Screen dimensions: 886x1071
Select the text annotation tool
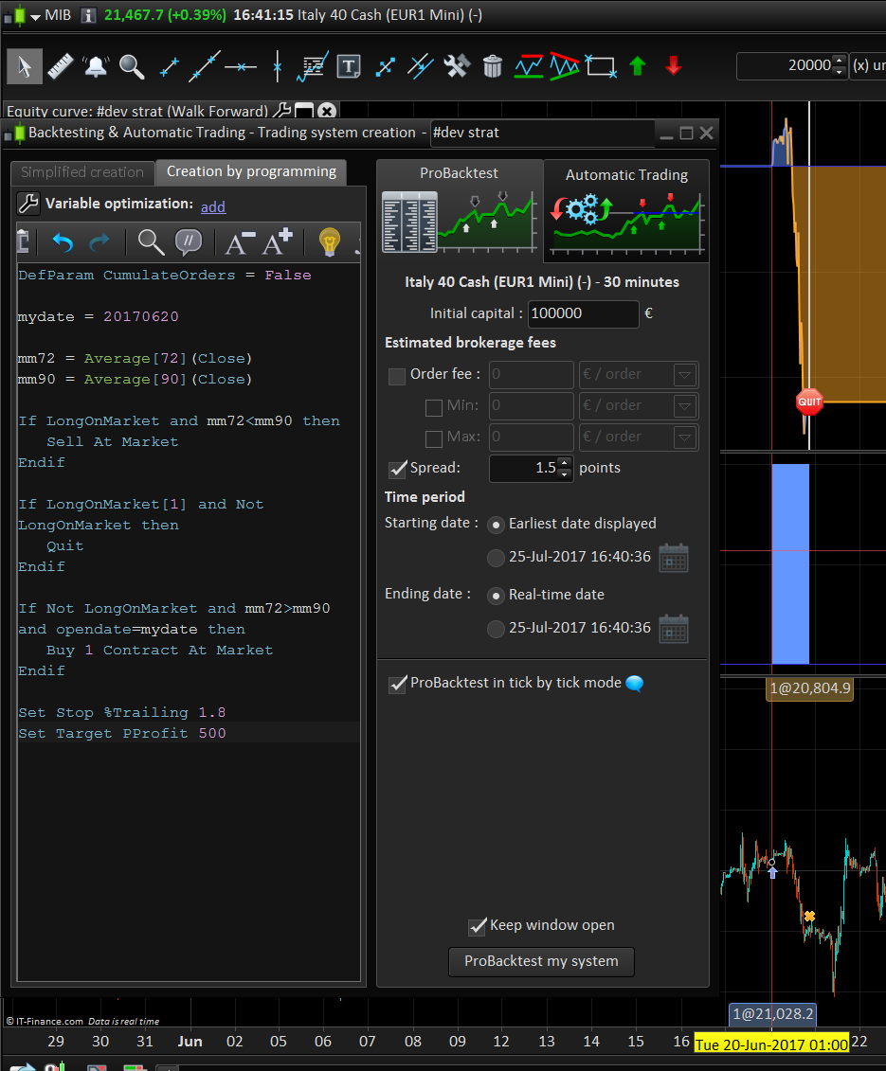click(x=349, y=65)
